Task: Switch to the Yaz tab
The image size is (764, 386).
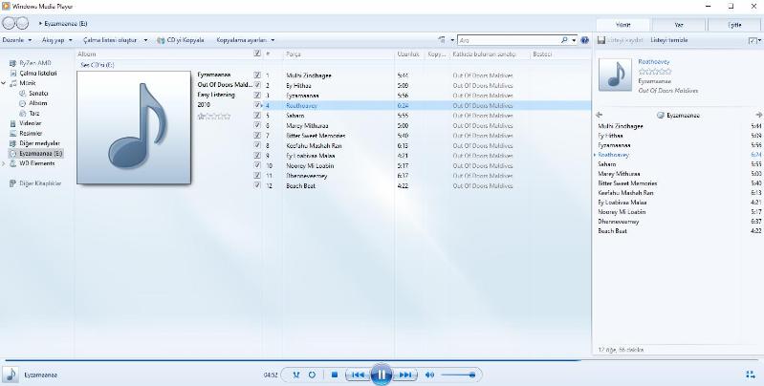Action: (x=679, y=25)
